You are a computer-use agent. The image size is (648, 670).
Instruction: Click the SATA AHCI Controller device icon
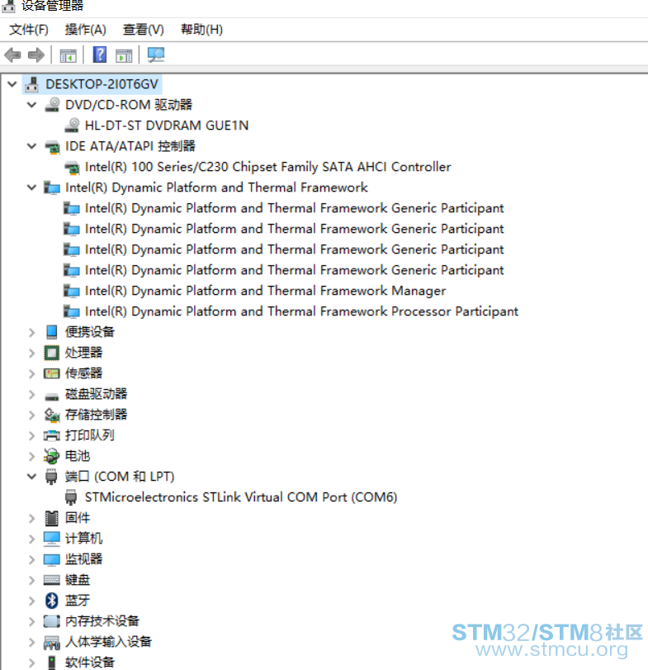72,168
